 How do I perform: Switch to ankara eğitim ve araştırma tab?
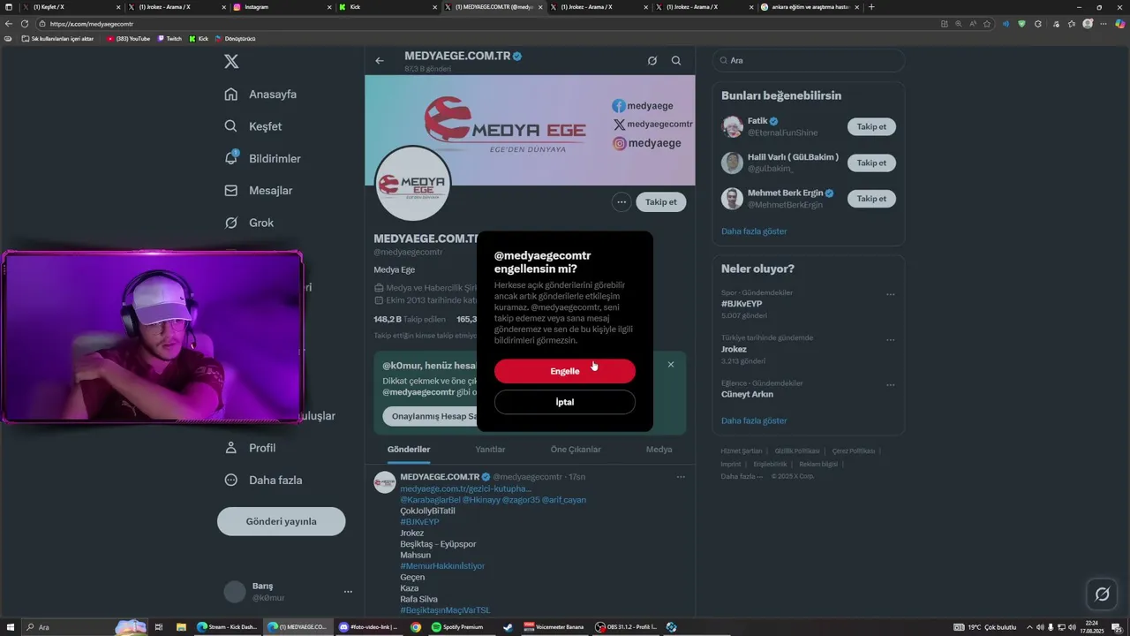pos(808,7)
